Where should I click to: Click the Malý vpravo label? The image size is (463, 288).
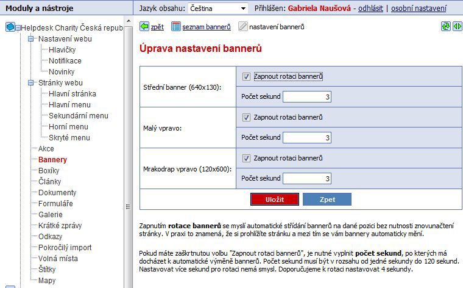point(163,128)
